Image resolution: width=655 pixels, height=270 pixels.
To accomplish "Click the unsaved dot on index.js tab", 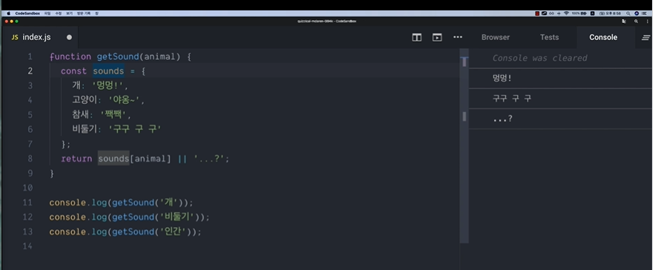I will [x=69, y=37].
